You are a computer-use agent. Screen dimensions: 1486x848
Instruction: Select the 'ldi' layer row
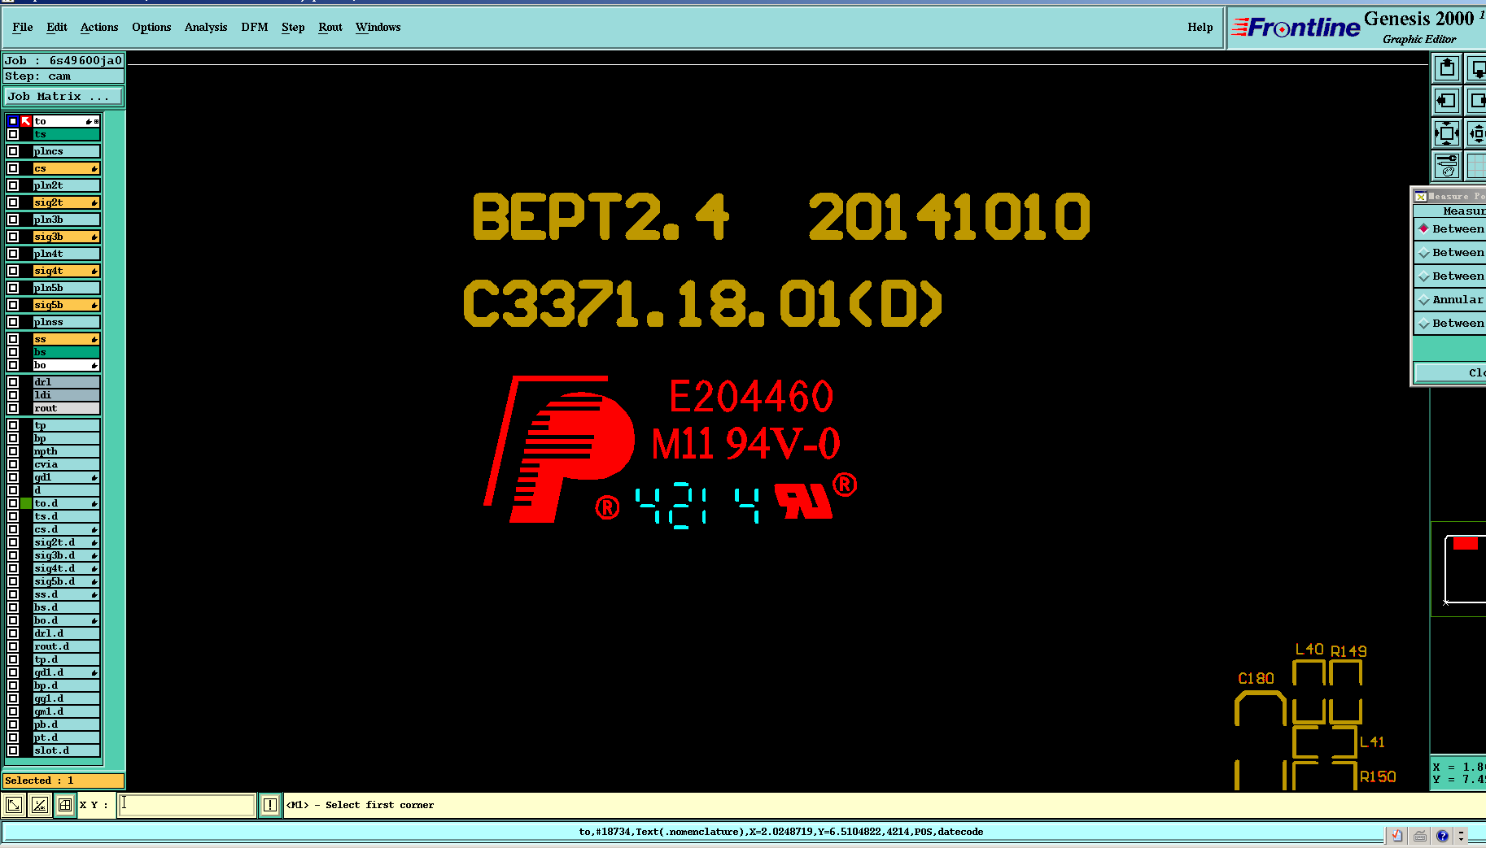click(x=66, y=395)
